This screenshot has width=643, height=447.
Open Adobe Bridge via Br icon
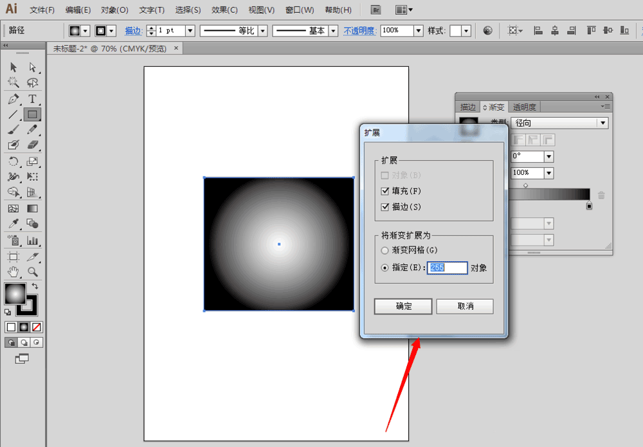pyautogui.click(x=376, y=10)
